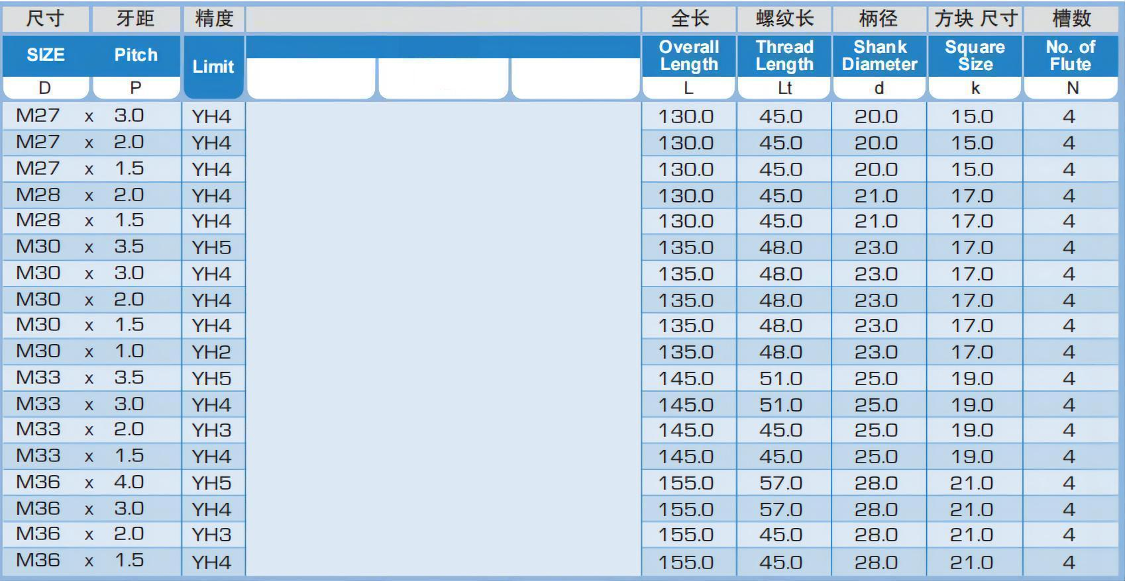
Task: Select the Shank Diameter header cell
Action: (x=879, y=56)
